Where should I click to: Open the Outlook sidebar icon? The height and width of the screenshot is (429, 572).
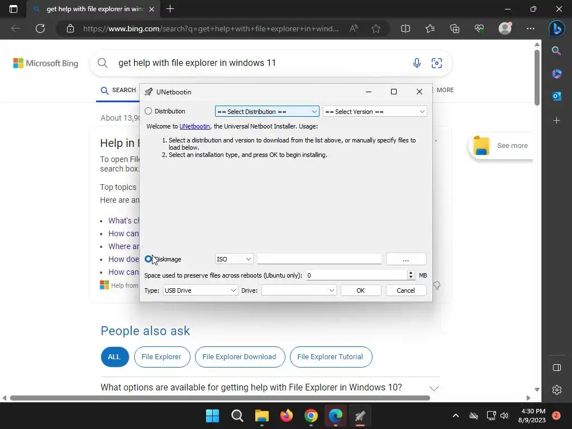coord(557,96)
